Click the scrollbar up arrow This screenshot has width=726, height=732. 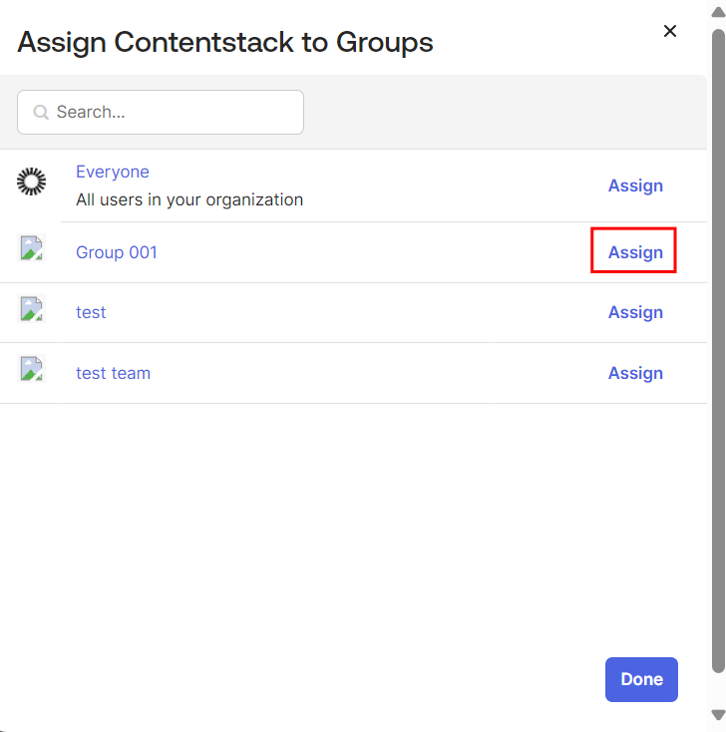click(x=718, y=12)
